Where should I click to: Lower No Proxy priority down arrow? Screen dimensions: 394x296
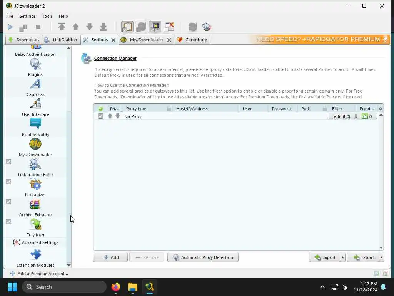point(118,116)
